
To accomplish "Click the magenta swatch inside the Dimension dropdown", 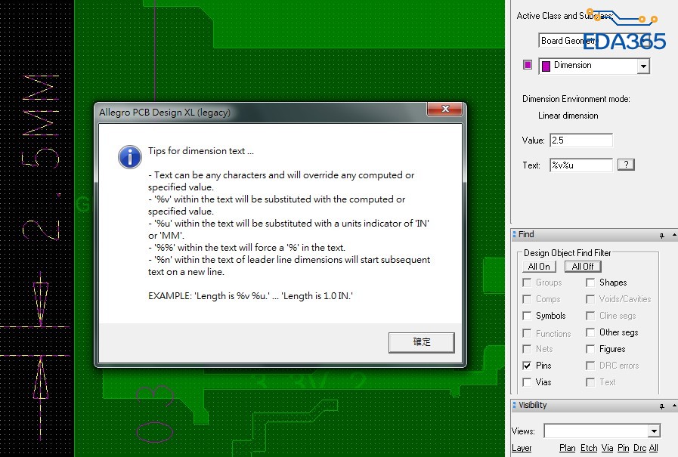I will (x=546, y=66).
